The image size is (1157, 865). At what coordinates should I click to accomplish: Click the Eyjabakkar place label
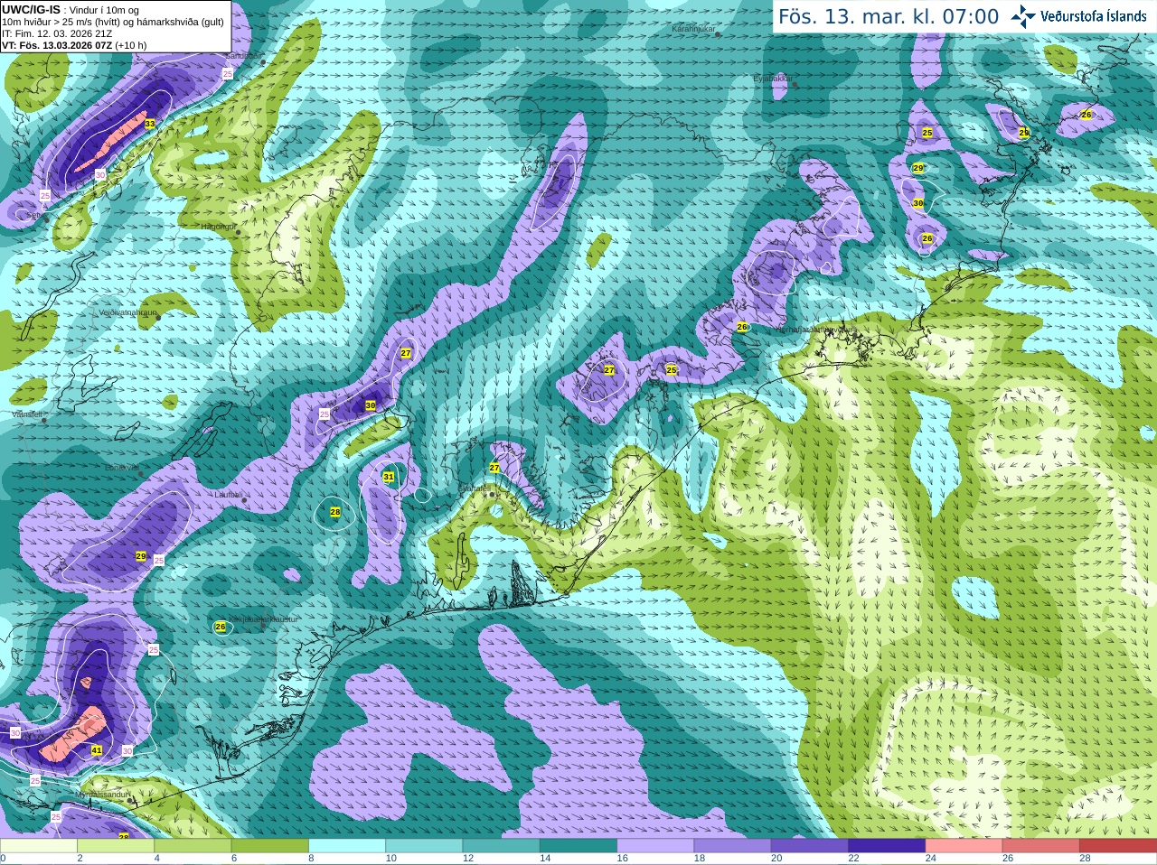[x=773, y=79]
